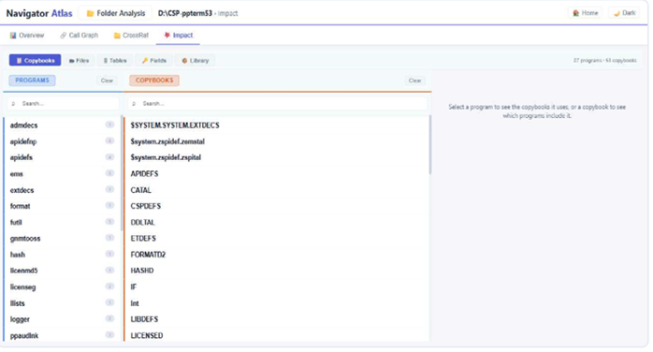Select the apidefs program

tap(63, 157)
